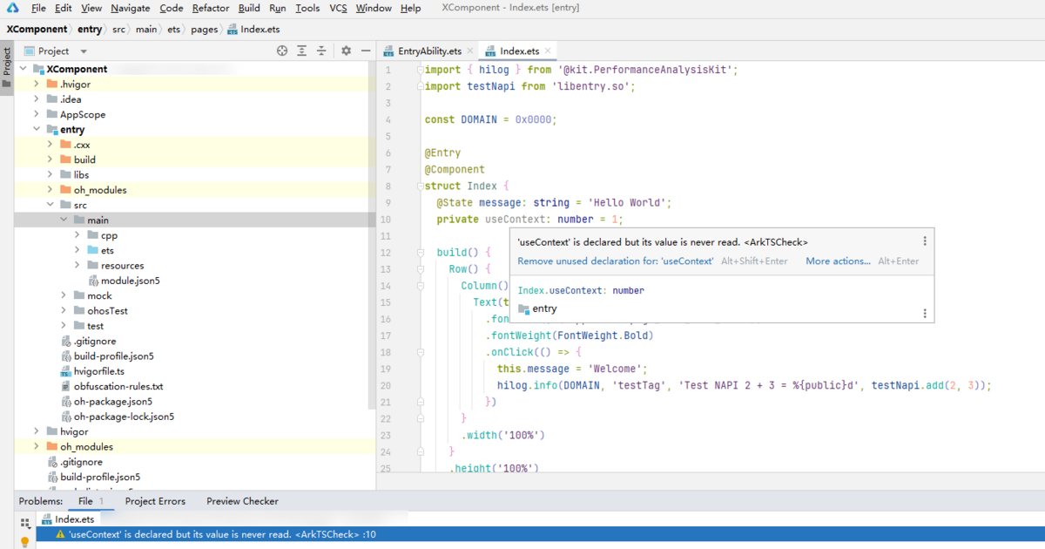Click the More actions... link
Viewport: 1045px width, 549px height.
(x=838, y=261)
